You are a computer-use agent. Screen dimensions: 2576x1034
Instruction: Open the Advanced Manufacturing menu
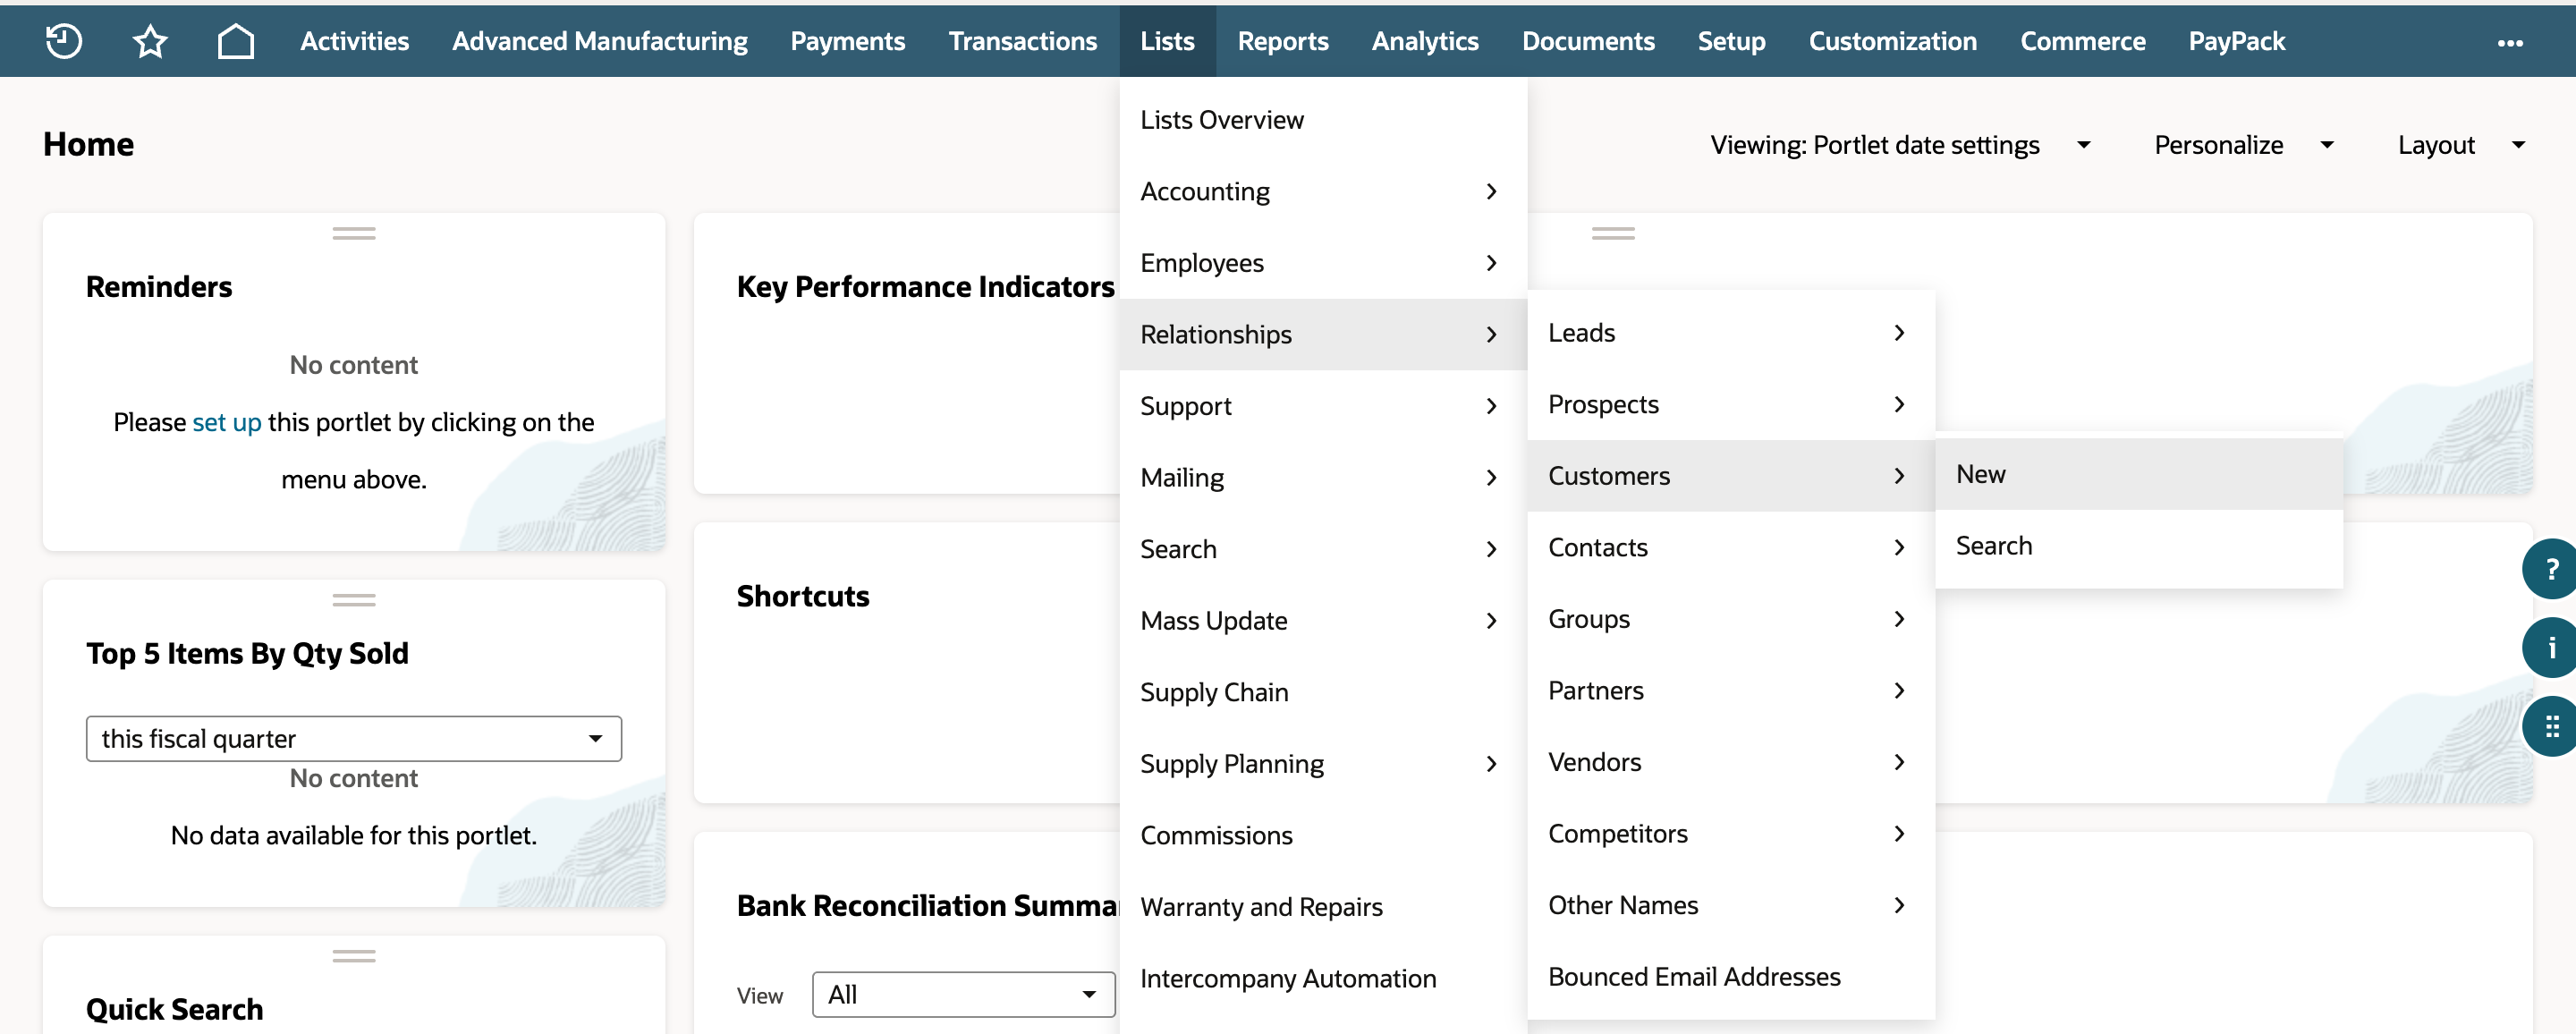coord(599,41)
